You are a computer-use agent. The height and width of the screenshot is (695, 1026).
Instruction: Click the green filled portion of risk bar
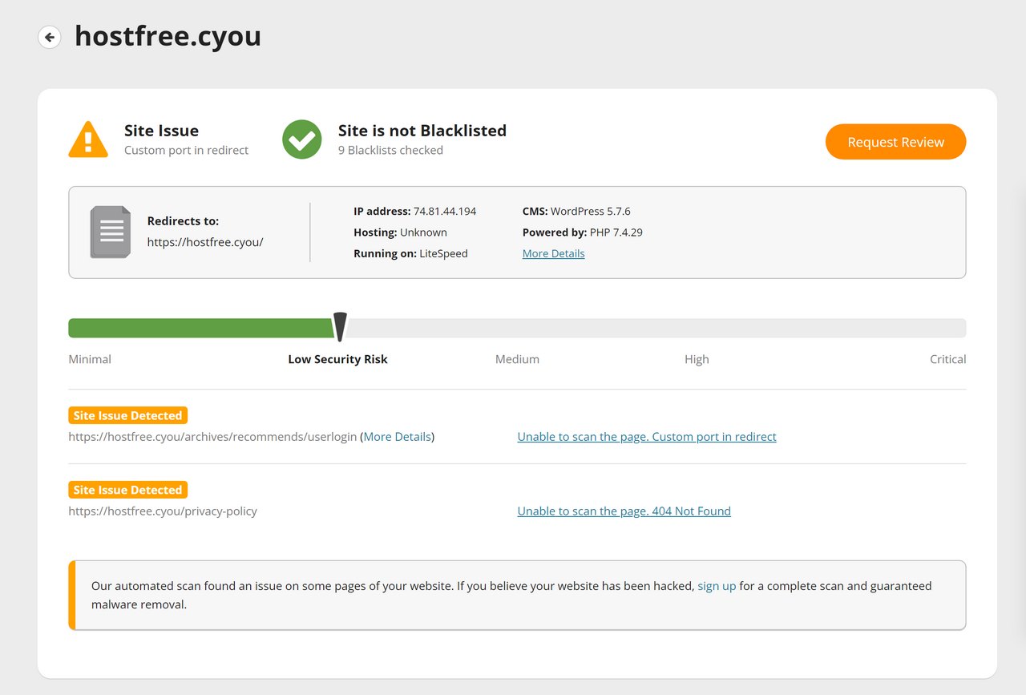tap(200, 328)
